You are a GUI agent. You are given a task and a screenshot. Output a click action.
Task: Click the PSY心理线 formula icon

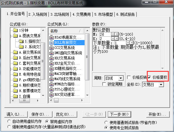(x=52, y=89)
